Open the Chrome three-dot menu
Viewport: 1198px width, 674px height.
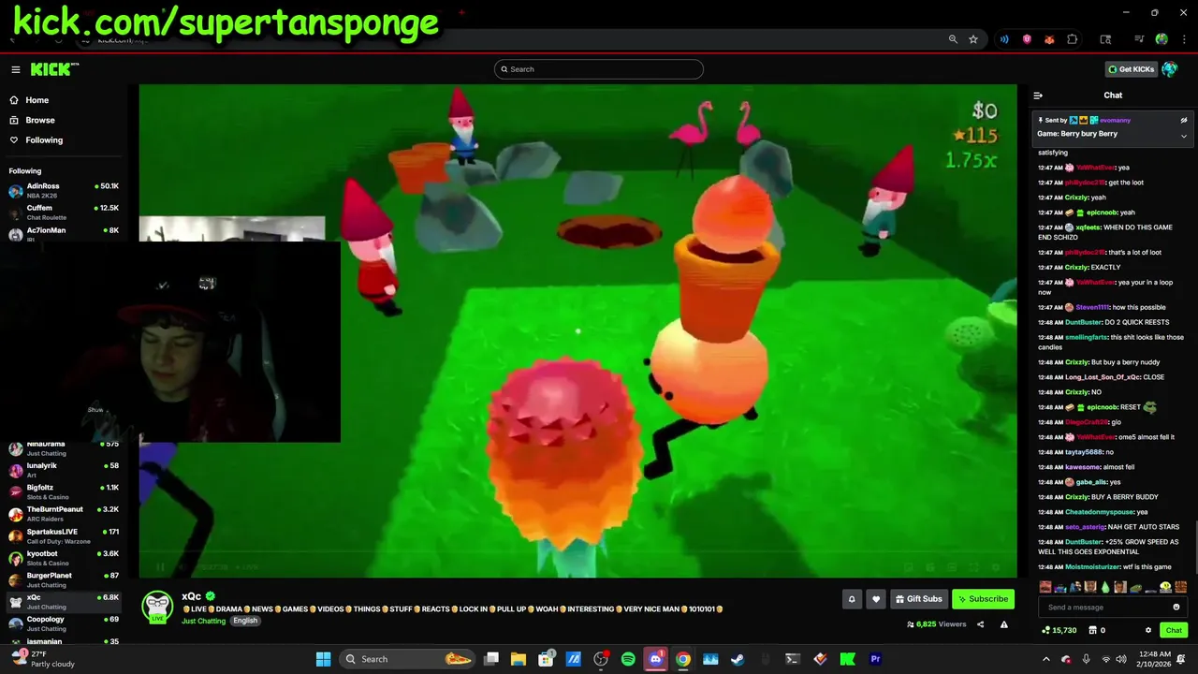tap(1182, 39)
